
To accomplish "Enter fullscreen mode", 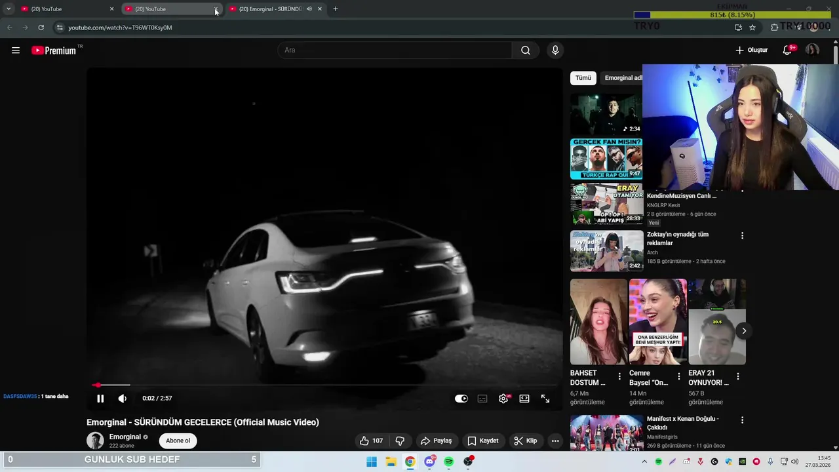I will [x=545, y=399].
